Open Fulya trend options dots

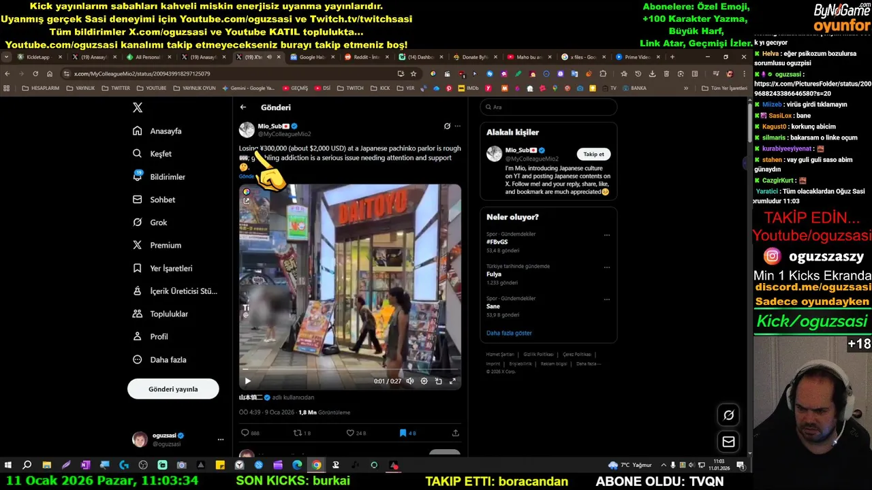tap(606, 267)
